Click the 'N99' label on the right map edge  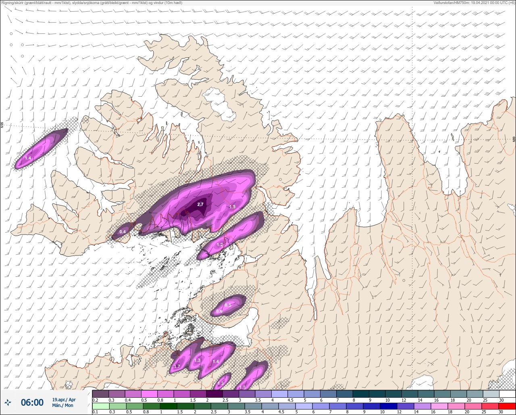pos(514,139)
